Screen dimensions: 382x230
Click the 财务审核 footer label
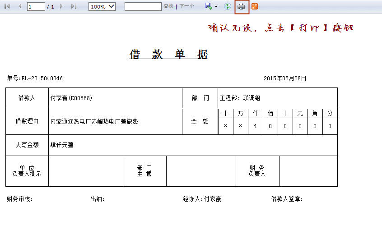20,199
